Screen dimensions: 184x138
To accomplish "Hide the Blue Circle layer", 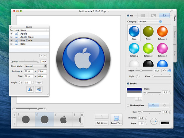I will click(11, 40).
